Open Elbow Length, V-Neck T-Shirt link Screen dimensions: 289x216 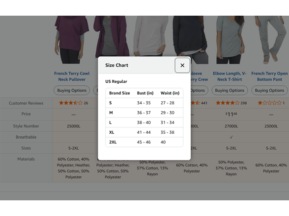230,76
